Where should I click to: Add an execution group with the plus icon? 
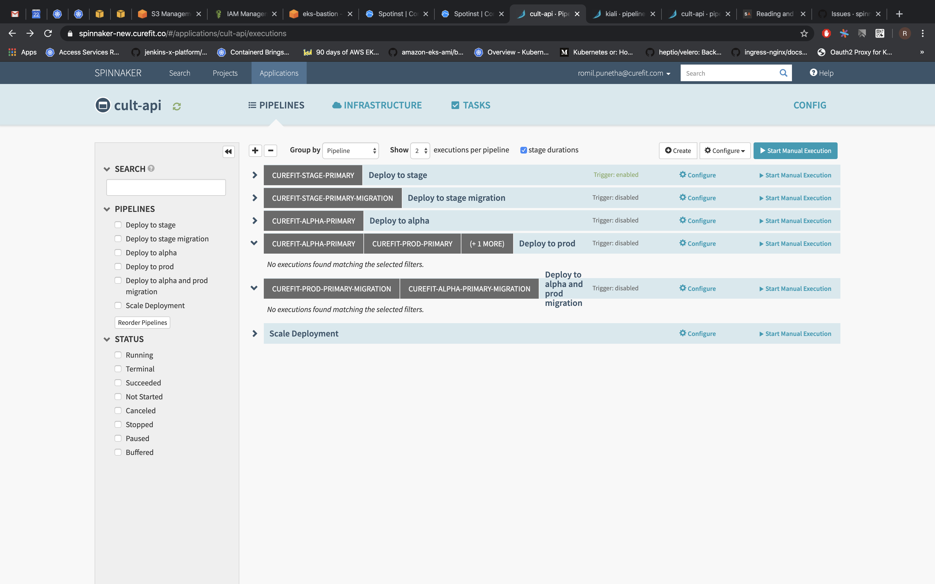255,151
